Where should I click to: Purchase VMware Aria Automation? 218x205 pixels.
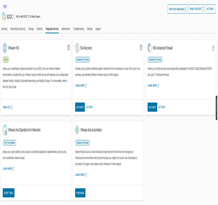click(80, 193)
